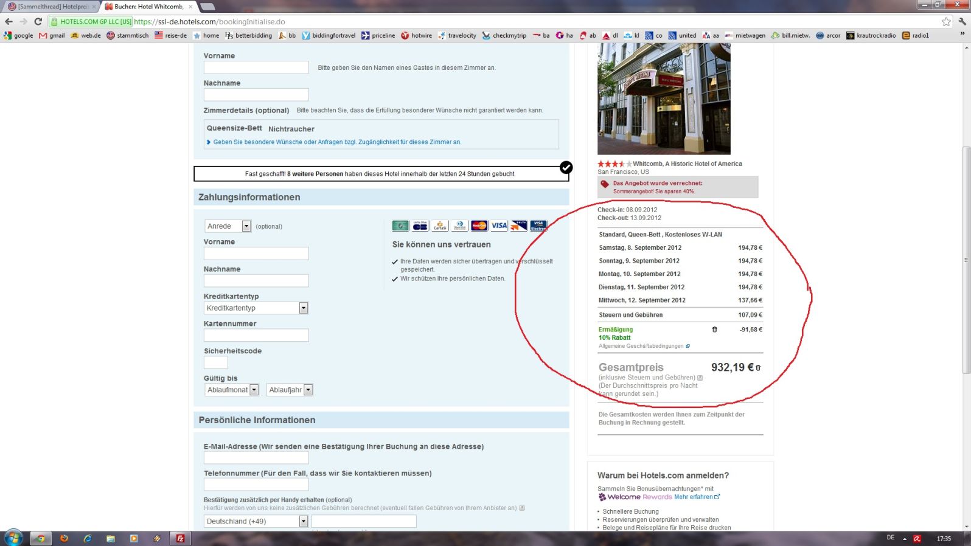Image resolution: width=971 pixels, height=546 pixels.
Task: Go back with the browser back arrow
Action: pos(9,21)
